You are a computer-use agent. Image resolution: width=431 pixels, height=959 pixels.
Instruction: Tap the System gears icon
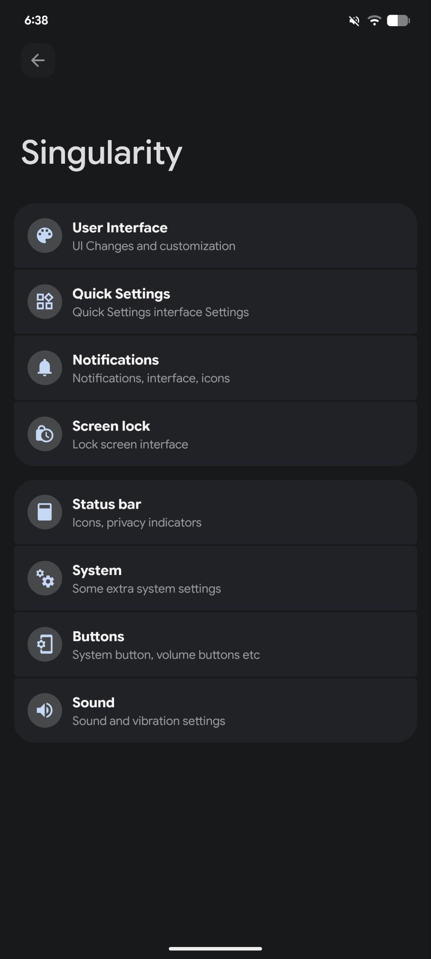[x=45, y=578]
